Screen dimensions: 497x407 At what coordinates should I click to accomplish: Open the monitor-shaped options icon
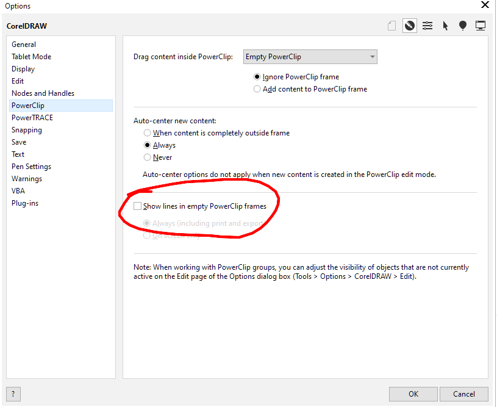pyautogui.click(x=481, y=26)
